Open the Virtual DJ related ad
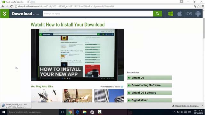This screenshot has height=115, width=205. (150, 78)
